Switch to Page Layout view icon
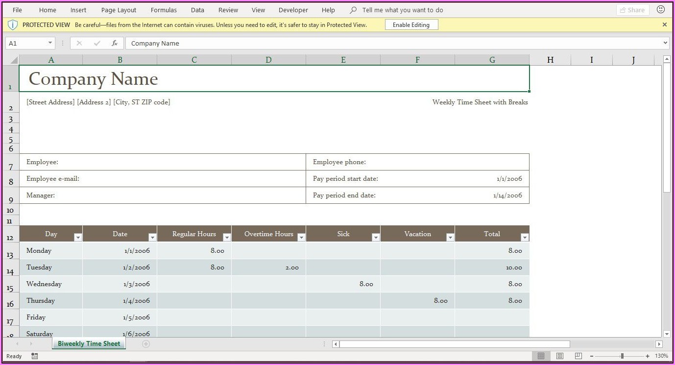 tap(560, 356)
